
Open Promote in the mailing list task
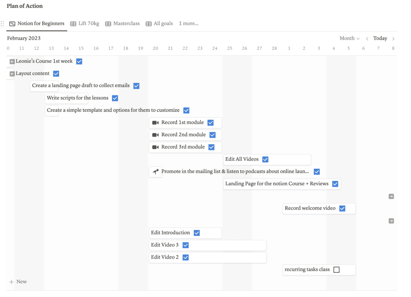(235, 172)
